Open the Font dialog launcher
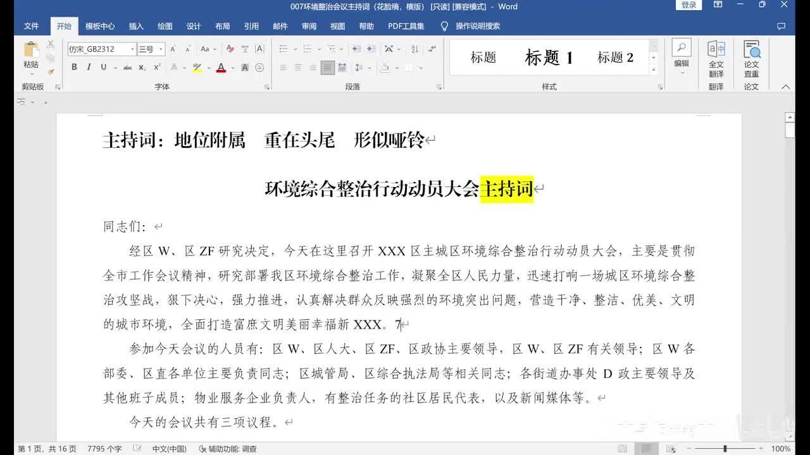This screenshot has width=810, height=455. (x=267, y=87)
